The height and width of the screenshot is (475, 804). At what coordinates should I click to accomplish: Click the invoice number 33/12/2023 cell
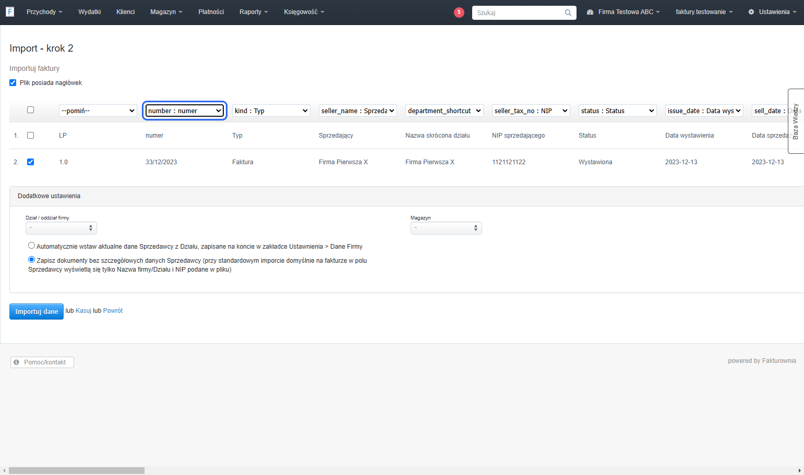(x=161, y=162)
